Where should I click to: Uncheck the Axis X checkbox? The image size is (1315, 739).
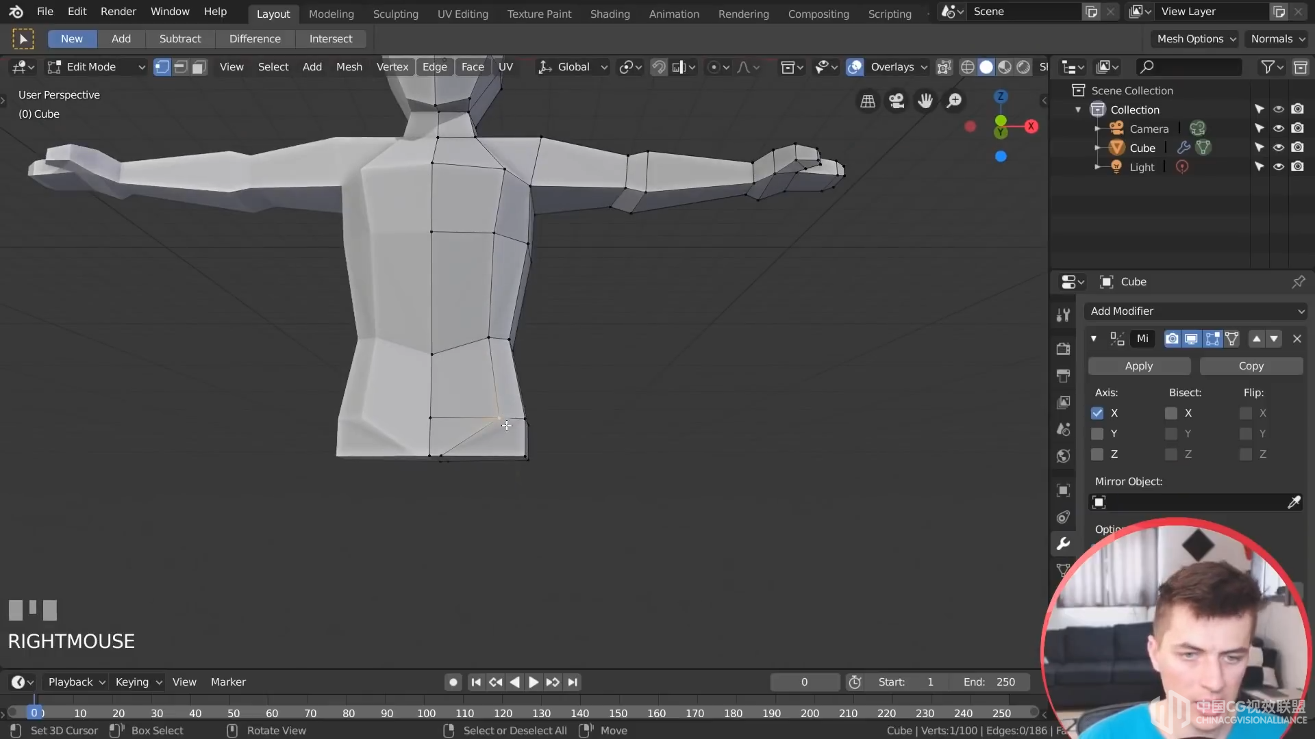tap(1097, 413)
